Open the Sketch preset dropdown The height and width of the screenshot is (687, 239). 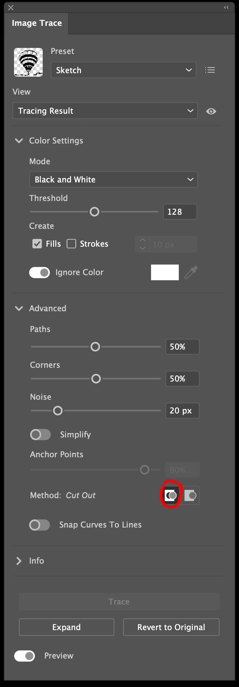click(123, 70)
